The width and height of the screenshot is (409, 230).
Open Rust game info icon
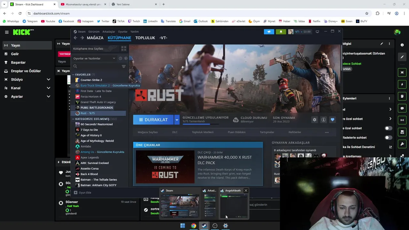pyautogui.click(x=323, y=119)
